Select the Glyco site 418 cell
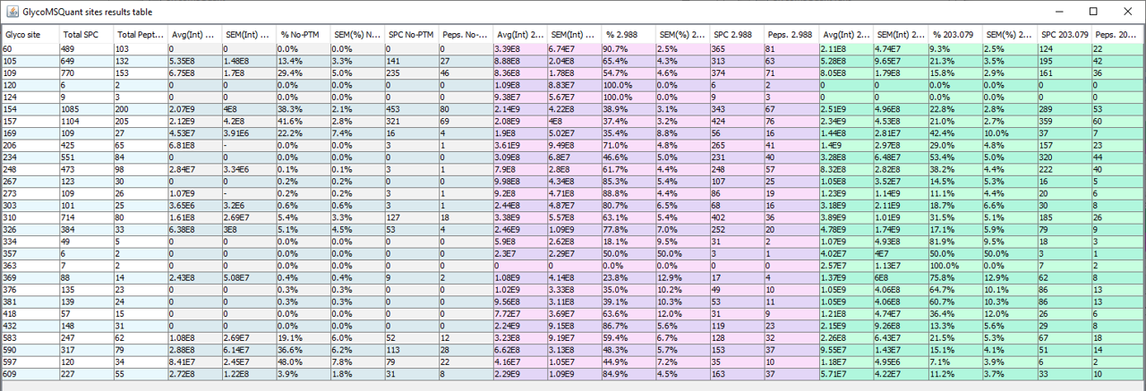Screen dimensions: 1146x391 [x=30, y=312]
